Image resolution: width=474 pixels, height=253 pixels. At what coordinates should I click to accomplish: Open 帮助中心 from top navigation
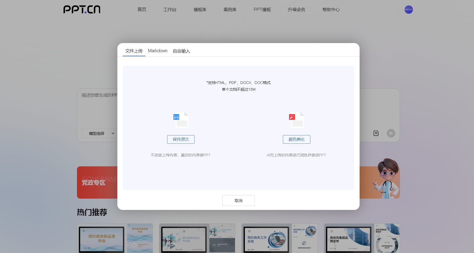pyautogui.click(x=331, y=10)
